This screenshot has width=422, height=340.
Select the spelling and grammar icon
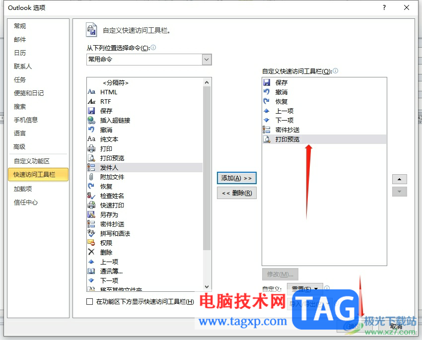91,233
